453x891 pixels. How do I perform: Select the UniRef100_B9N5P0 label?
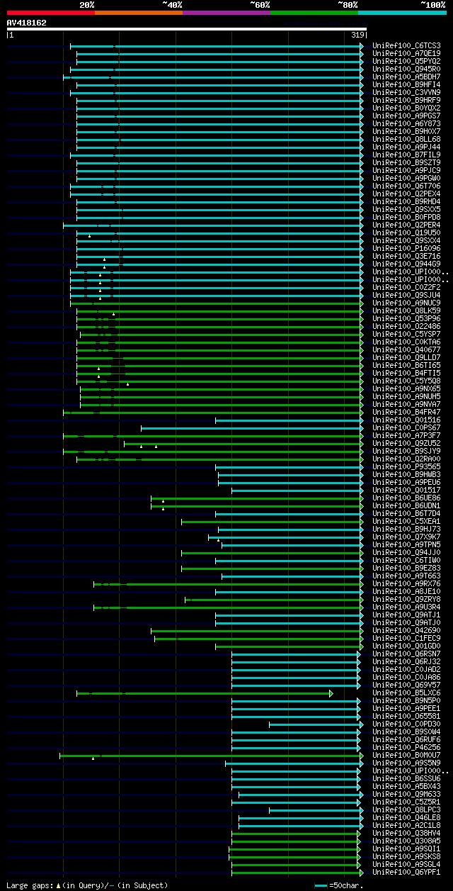[x=406, y=701]
